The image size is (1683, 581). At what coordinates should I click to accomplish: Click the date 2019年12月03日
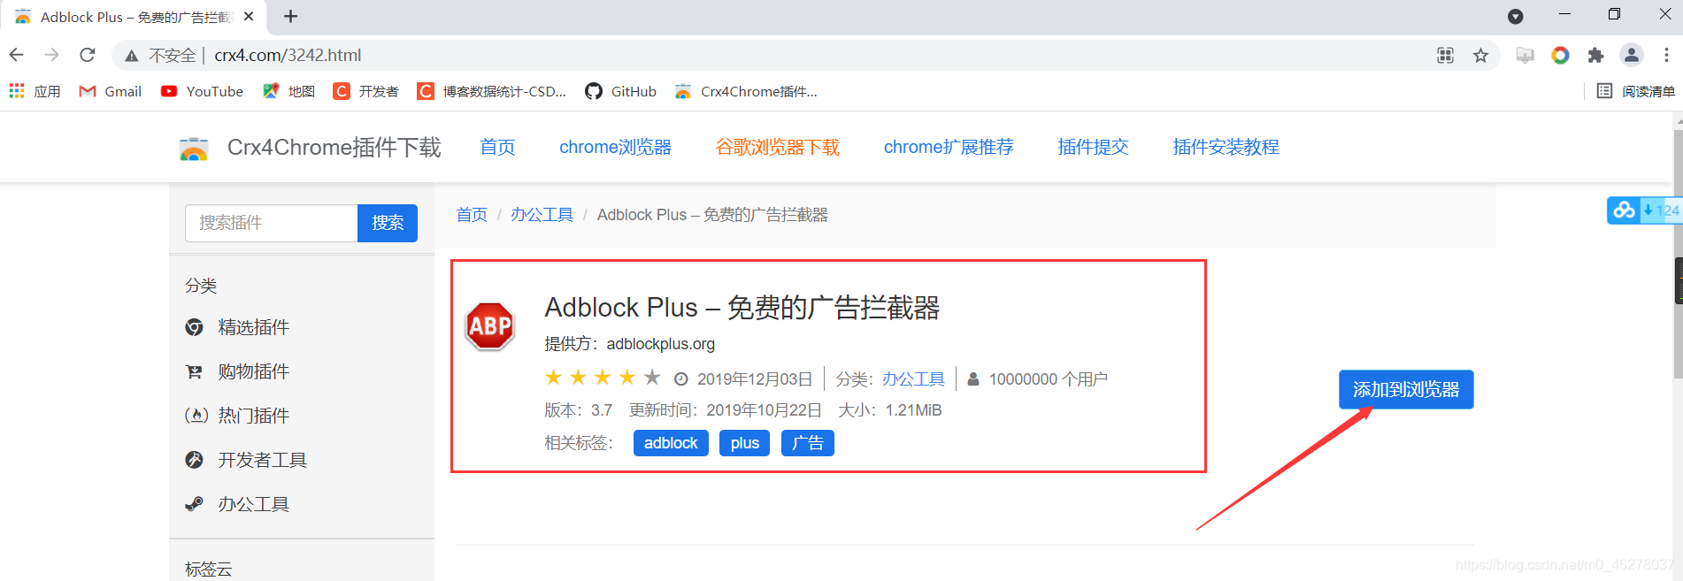pyautogui.click(x=755, y=379)
